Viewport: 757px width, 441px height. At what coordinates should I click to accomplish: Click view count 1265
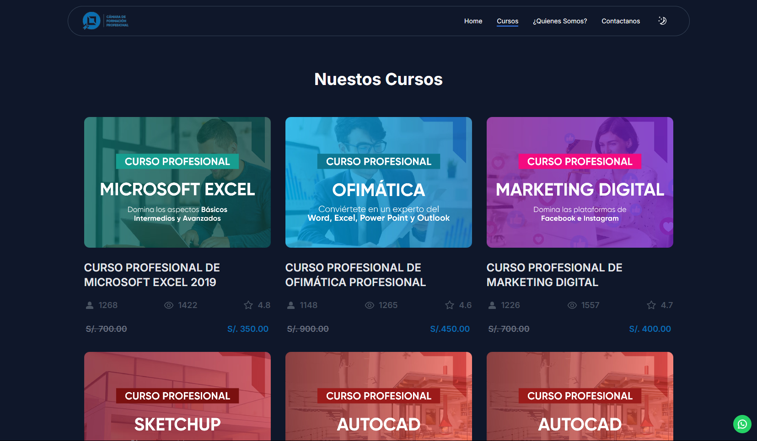coord(388,305)
